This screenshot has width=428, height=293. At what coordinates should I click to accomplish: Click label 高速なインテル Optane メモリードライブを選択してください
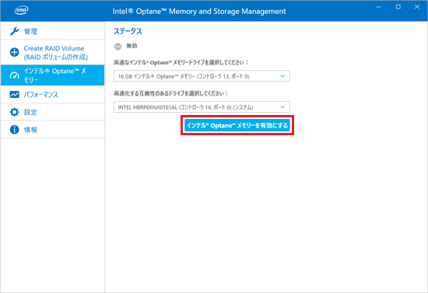click(181, 62)
